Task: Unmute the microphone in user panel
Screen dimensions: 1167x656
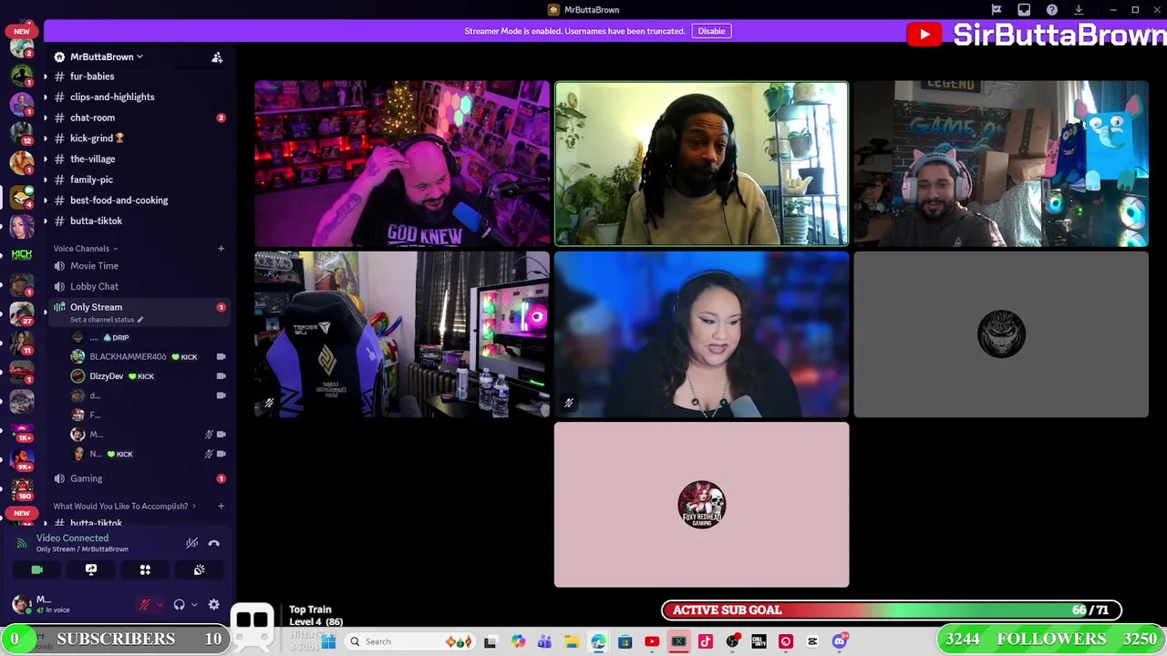Action: coord(144,604)
